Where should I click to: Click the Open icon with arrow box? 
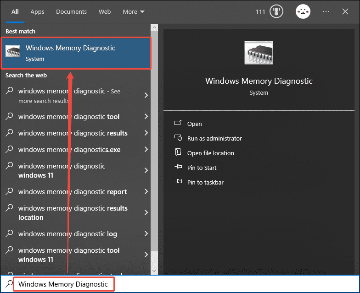pos(178,123)
